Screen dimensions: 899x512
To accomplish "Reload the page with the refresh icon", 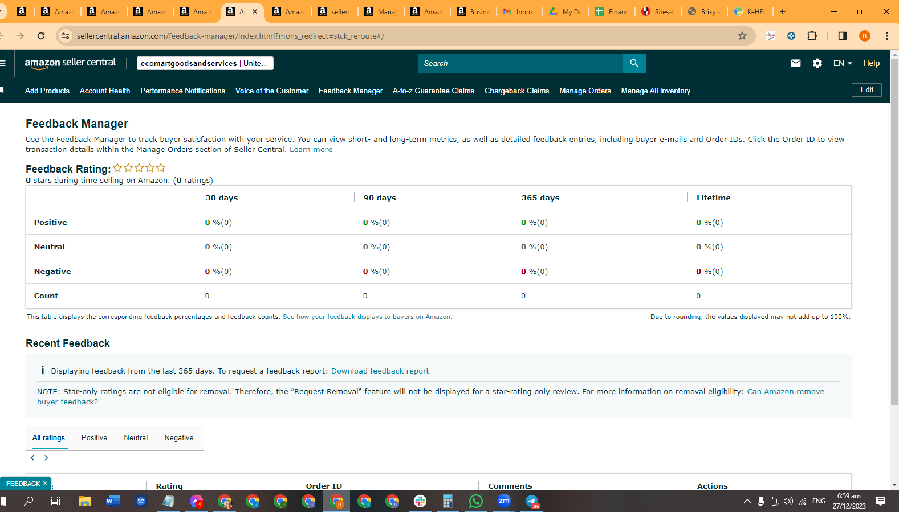I will [41, 36].
